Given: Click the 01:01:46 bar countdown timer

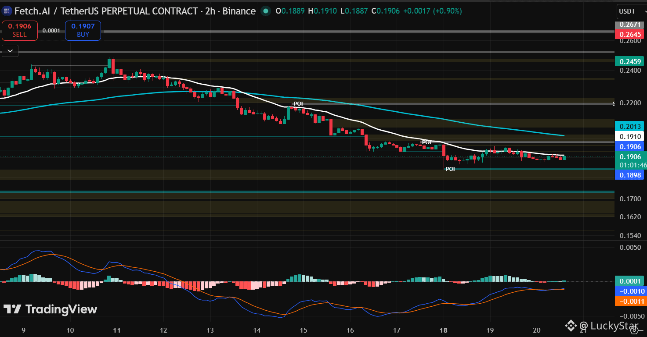Looking at the screenshot, I should click(x=633, y=165).
